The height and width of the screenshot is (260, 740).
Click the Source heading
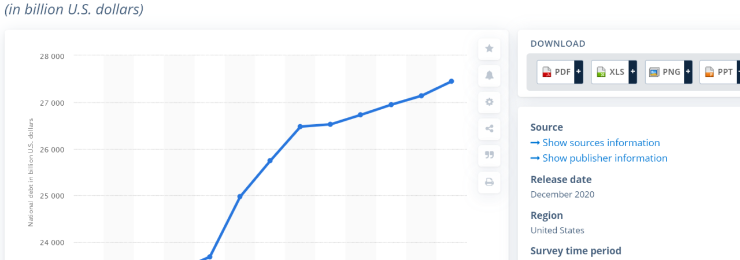[x=547, y=128]
